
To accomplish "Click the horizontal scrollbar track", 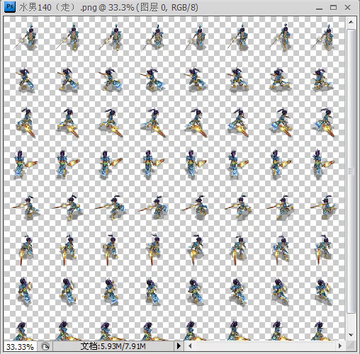I will click(x=265, y=346).
